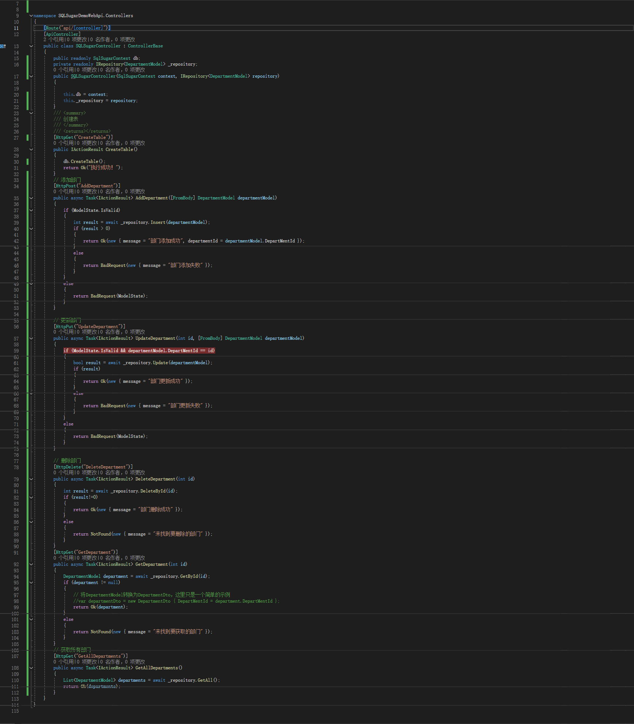The width and height of the screenshot is (634, 724).
Task: Click the inheritance margin icon beside line 13
Action: tap(3, 46)
